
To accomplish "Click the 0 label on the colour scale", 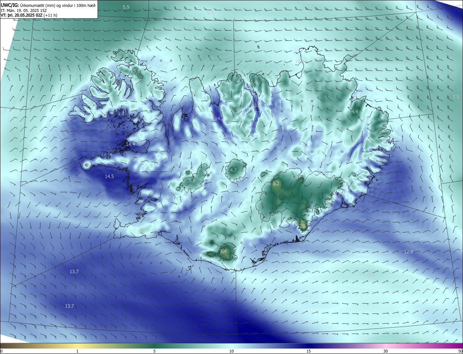I will click(1, 351).
